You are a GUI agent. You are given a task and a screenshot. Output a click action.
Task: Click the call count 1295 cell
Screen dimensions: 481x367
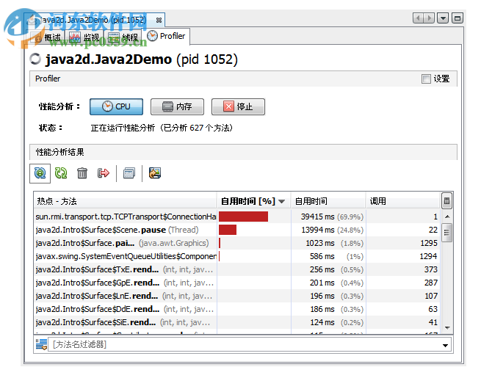tap(402, 243)
